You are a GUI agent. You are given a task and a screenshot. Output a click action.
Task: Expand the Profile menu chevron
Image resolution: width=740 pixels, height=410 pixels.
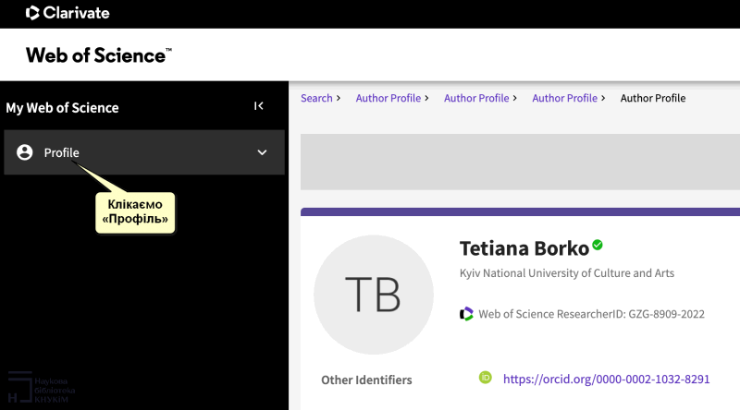coord(262,152)
